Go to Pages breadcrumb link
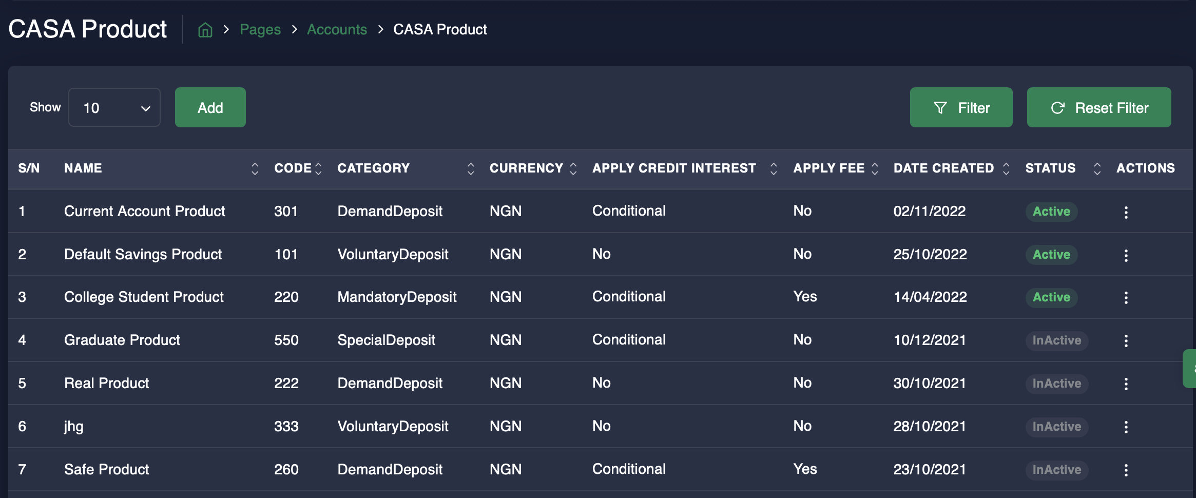Screen dimensions: 1196x498 260,30
